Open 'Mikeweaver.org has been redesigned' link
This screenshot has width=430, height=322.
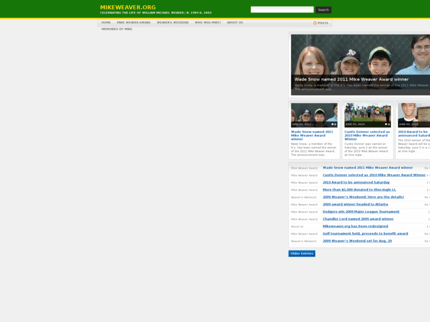[x=355, y=226]
